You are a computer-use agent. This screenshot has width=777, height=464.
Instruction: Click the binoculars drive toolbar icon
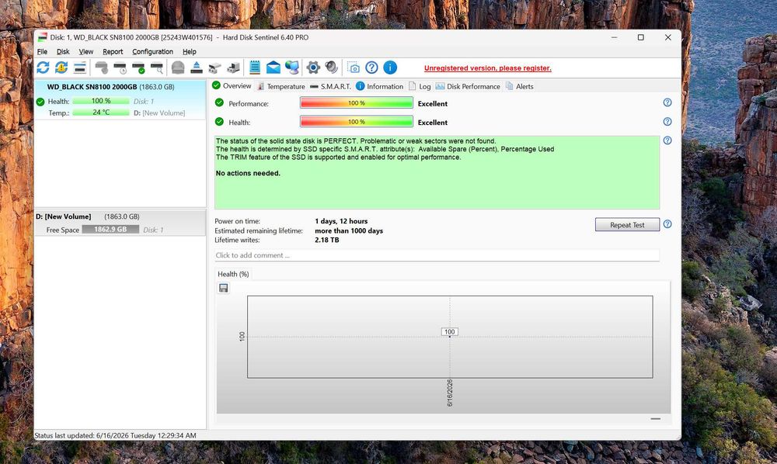[x=214, y=68]
